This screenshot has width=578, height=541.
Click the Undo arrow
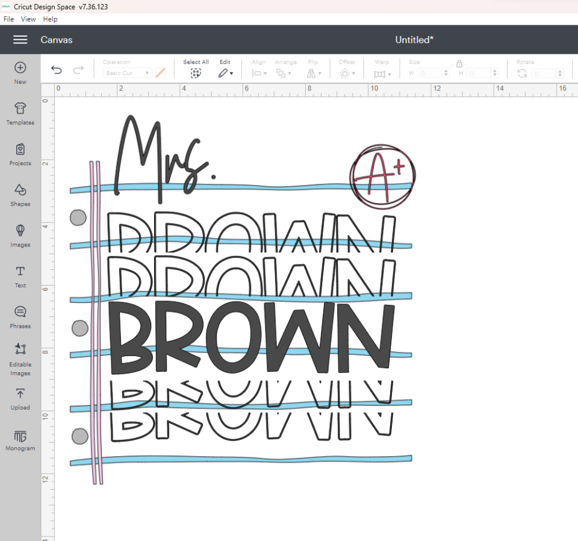[x=57, y=70]
